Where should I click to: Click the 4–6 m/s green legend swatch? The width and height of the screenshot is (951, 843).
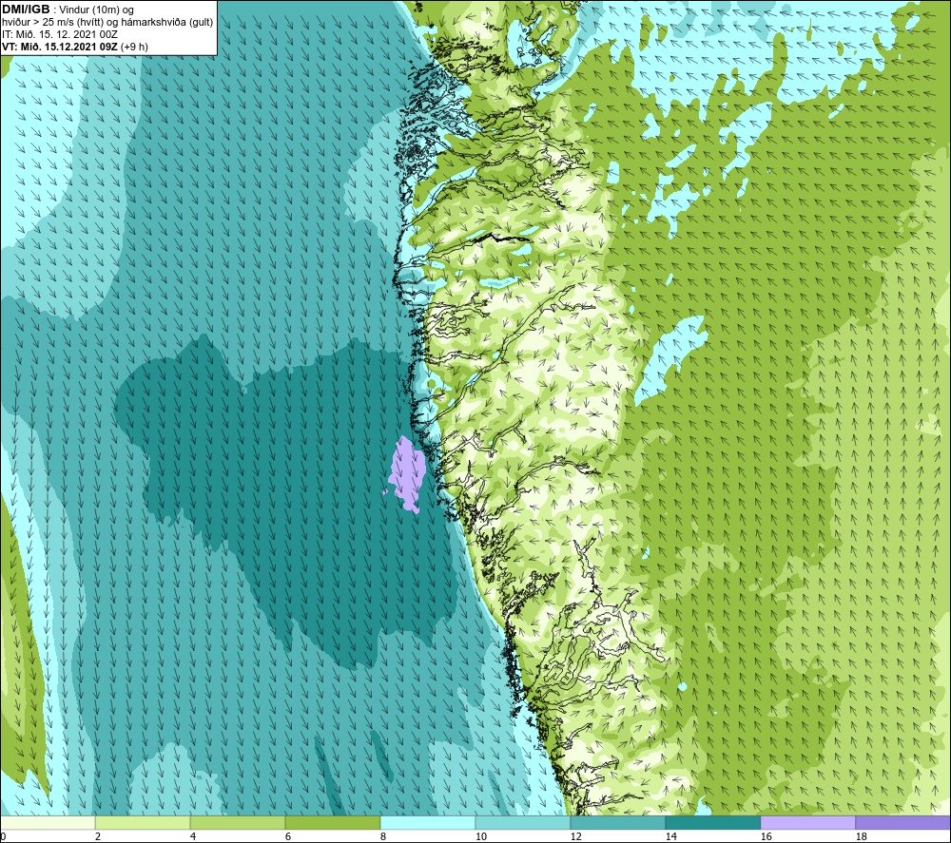tap(238, 822)
